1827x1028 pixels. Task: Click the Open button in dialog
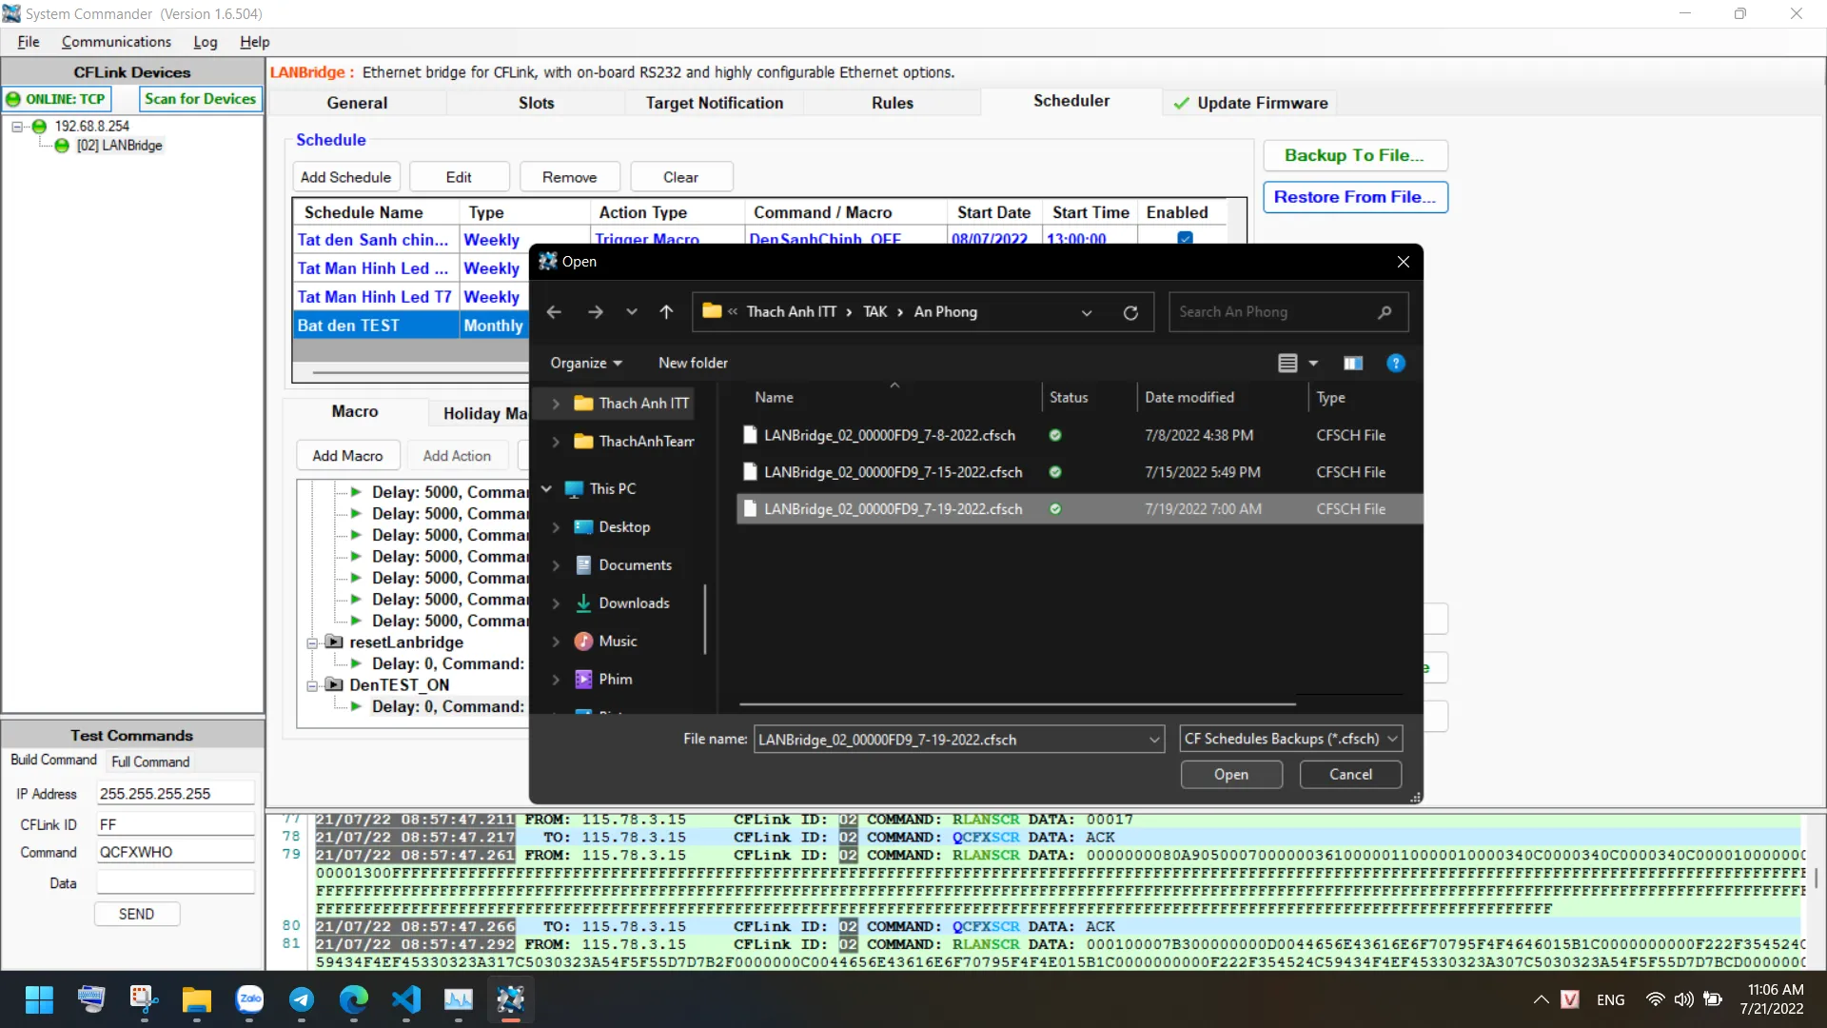pyautogui.click(x=1230, y=774)
